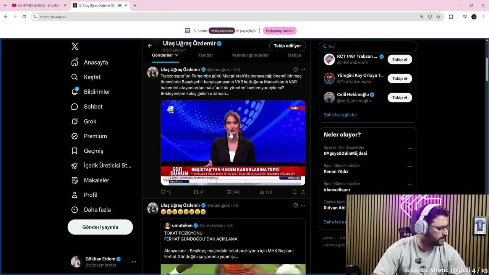Bookmark the Trabzonspor VAR post
This screenshot has height=275, width=489.
294,192
